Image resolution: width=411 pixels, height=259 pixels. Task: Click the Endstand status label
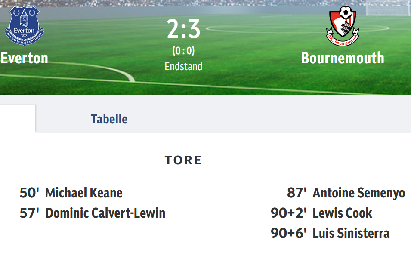(x=184, y=66)
